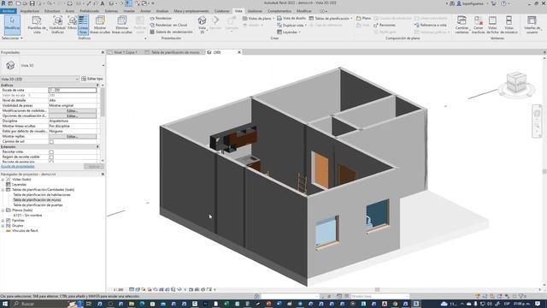Click Referencia a vista tool

click(431, 25)
